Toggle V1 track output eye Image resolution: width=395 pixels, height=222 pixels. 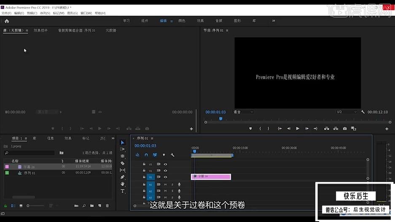[x=166, y=177]
